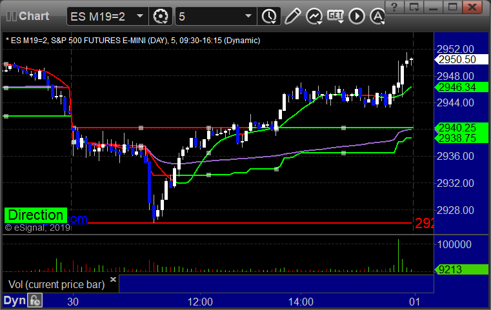The image size is (491, 310).
Task: Maximize the chart window
Action: [452, 7]
